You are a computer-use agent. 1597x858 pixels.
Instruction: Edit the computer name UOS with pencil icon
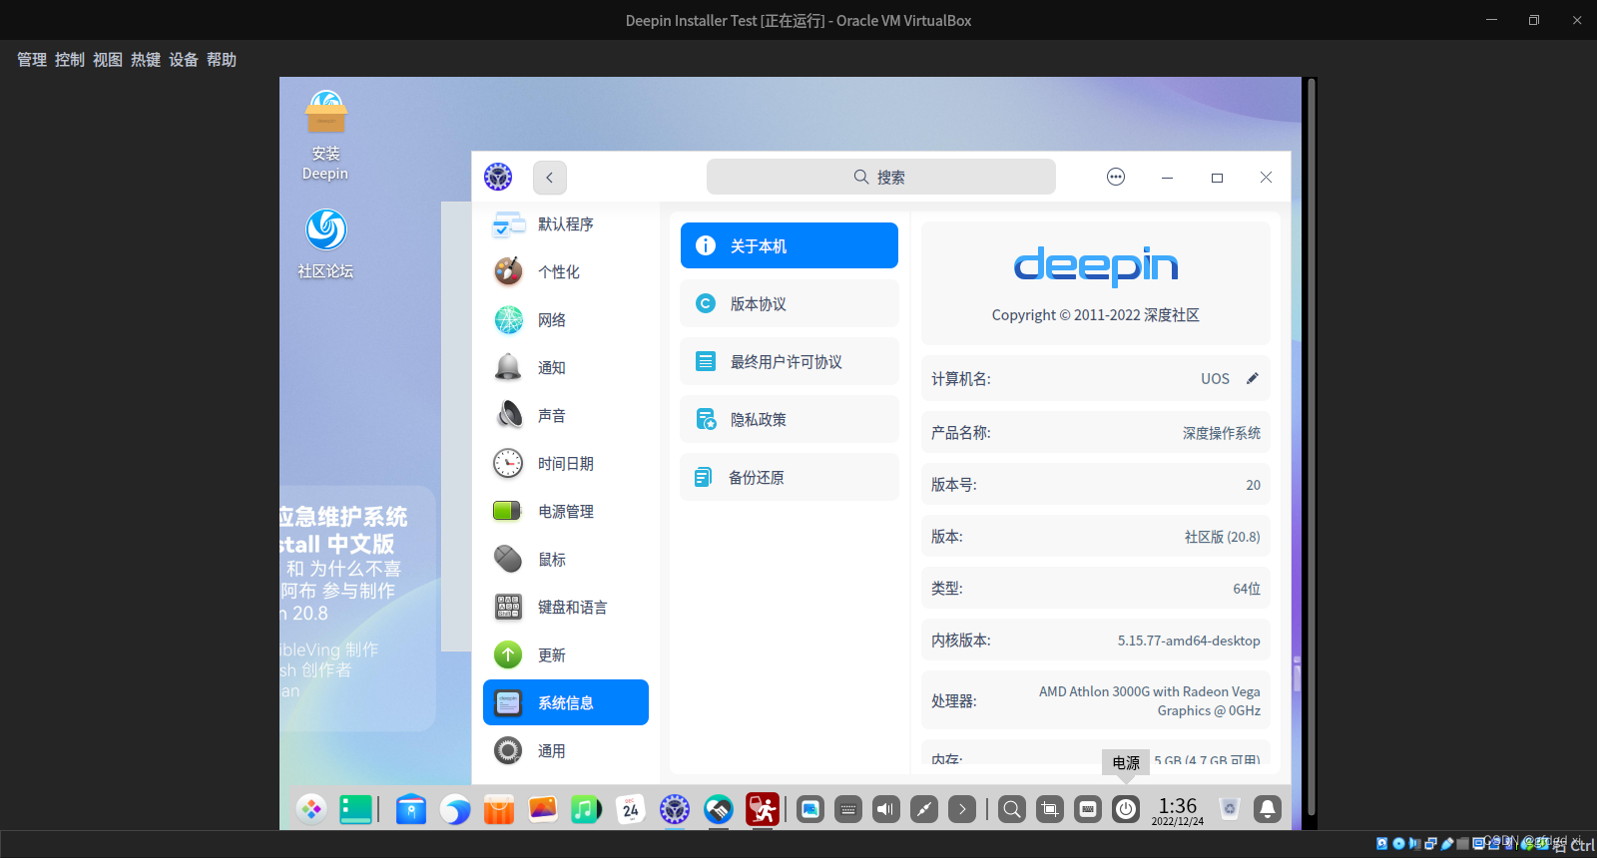1253,378
